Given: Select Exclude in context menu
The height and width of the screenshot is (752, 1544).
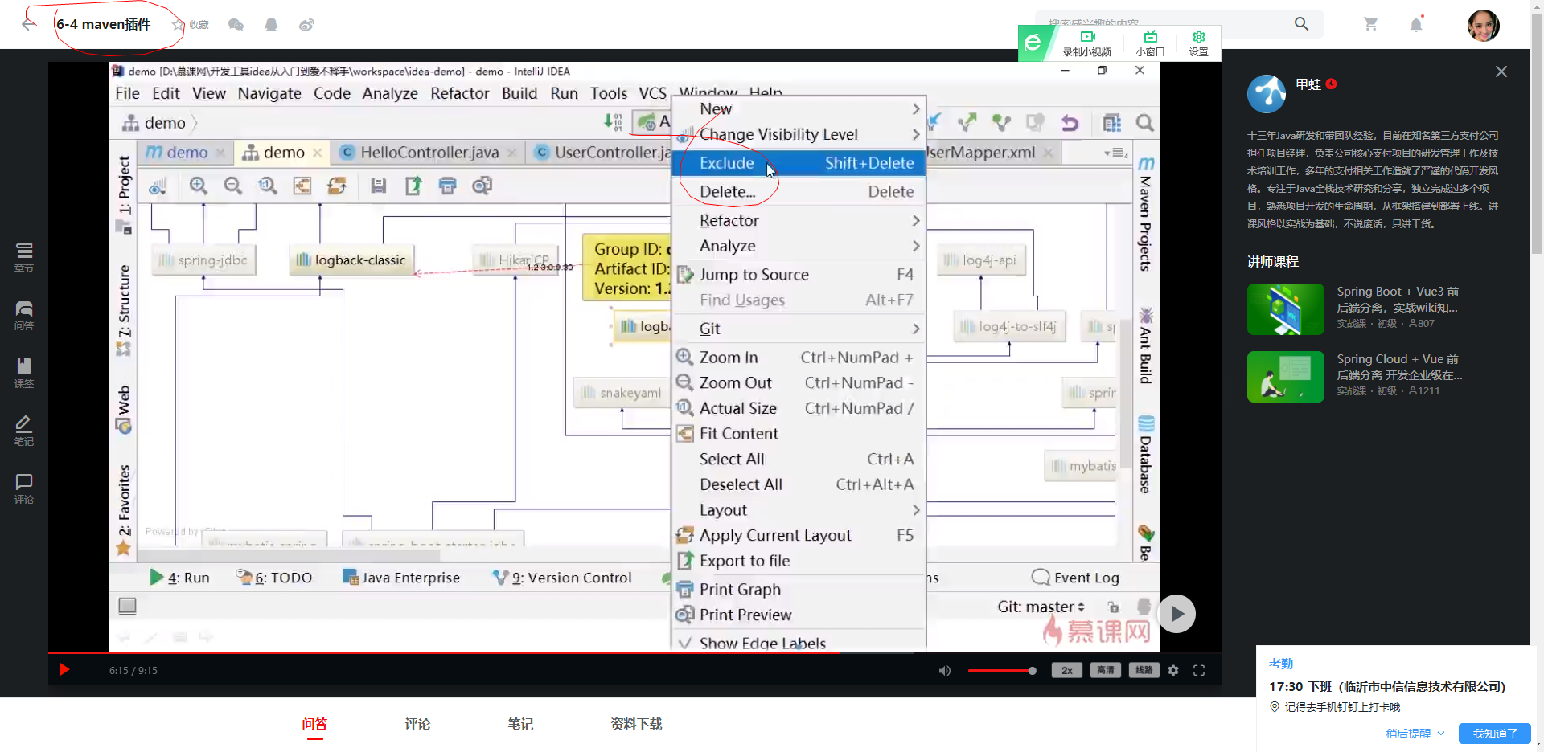Looking at the screenshot, I should click(799, 163).
